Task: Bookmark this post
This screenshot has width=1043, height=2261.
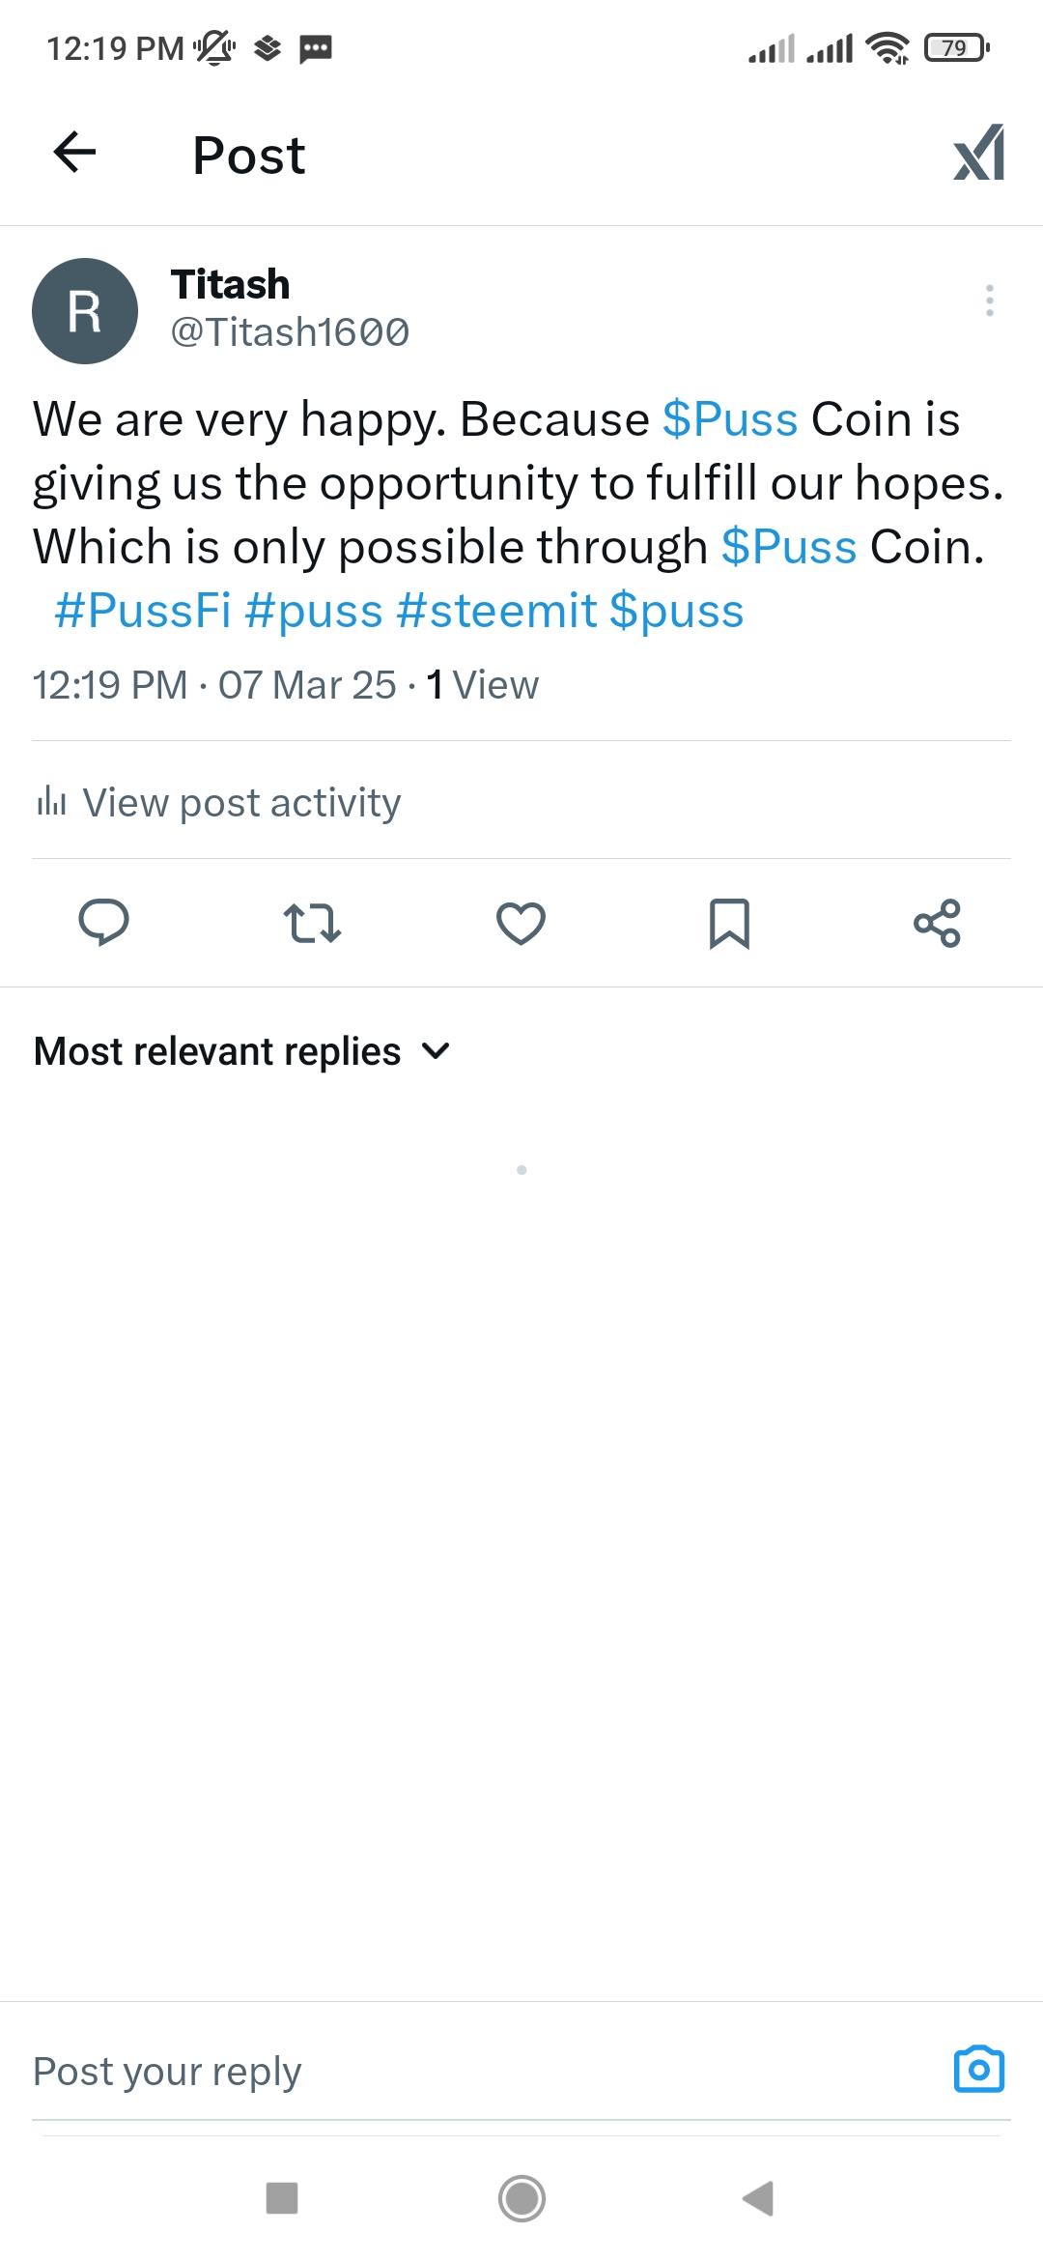Action: click(729, 923)
